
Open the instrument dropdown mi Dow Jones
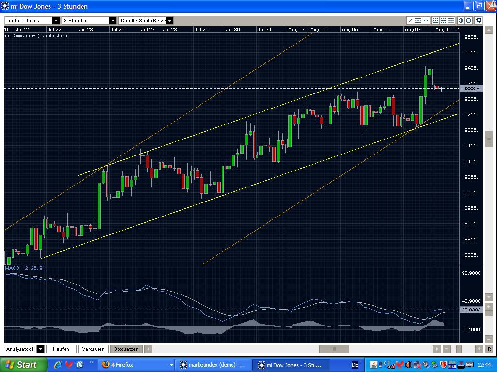(x=32, y=20)
